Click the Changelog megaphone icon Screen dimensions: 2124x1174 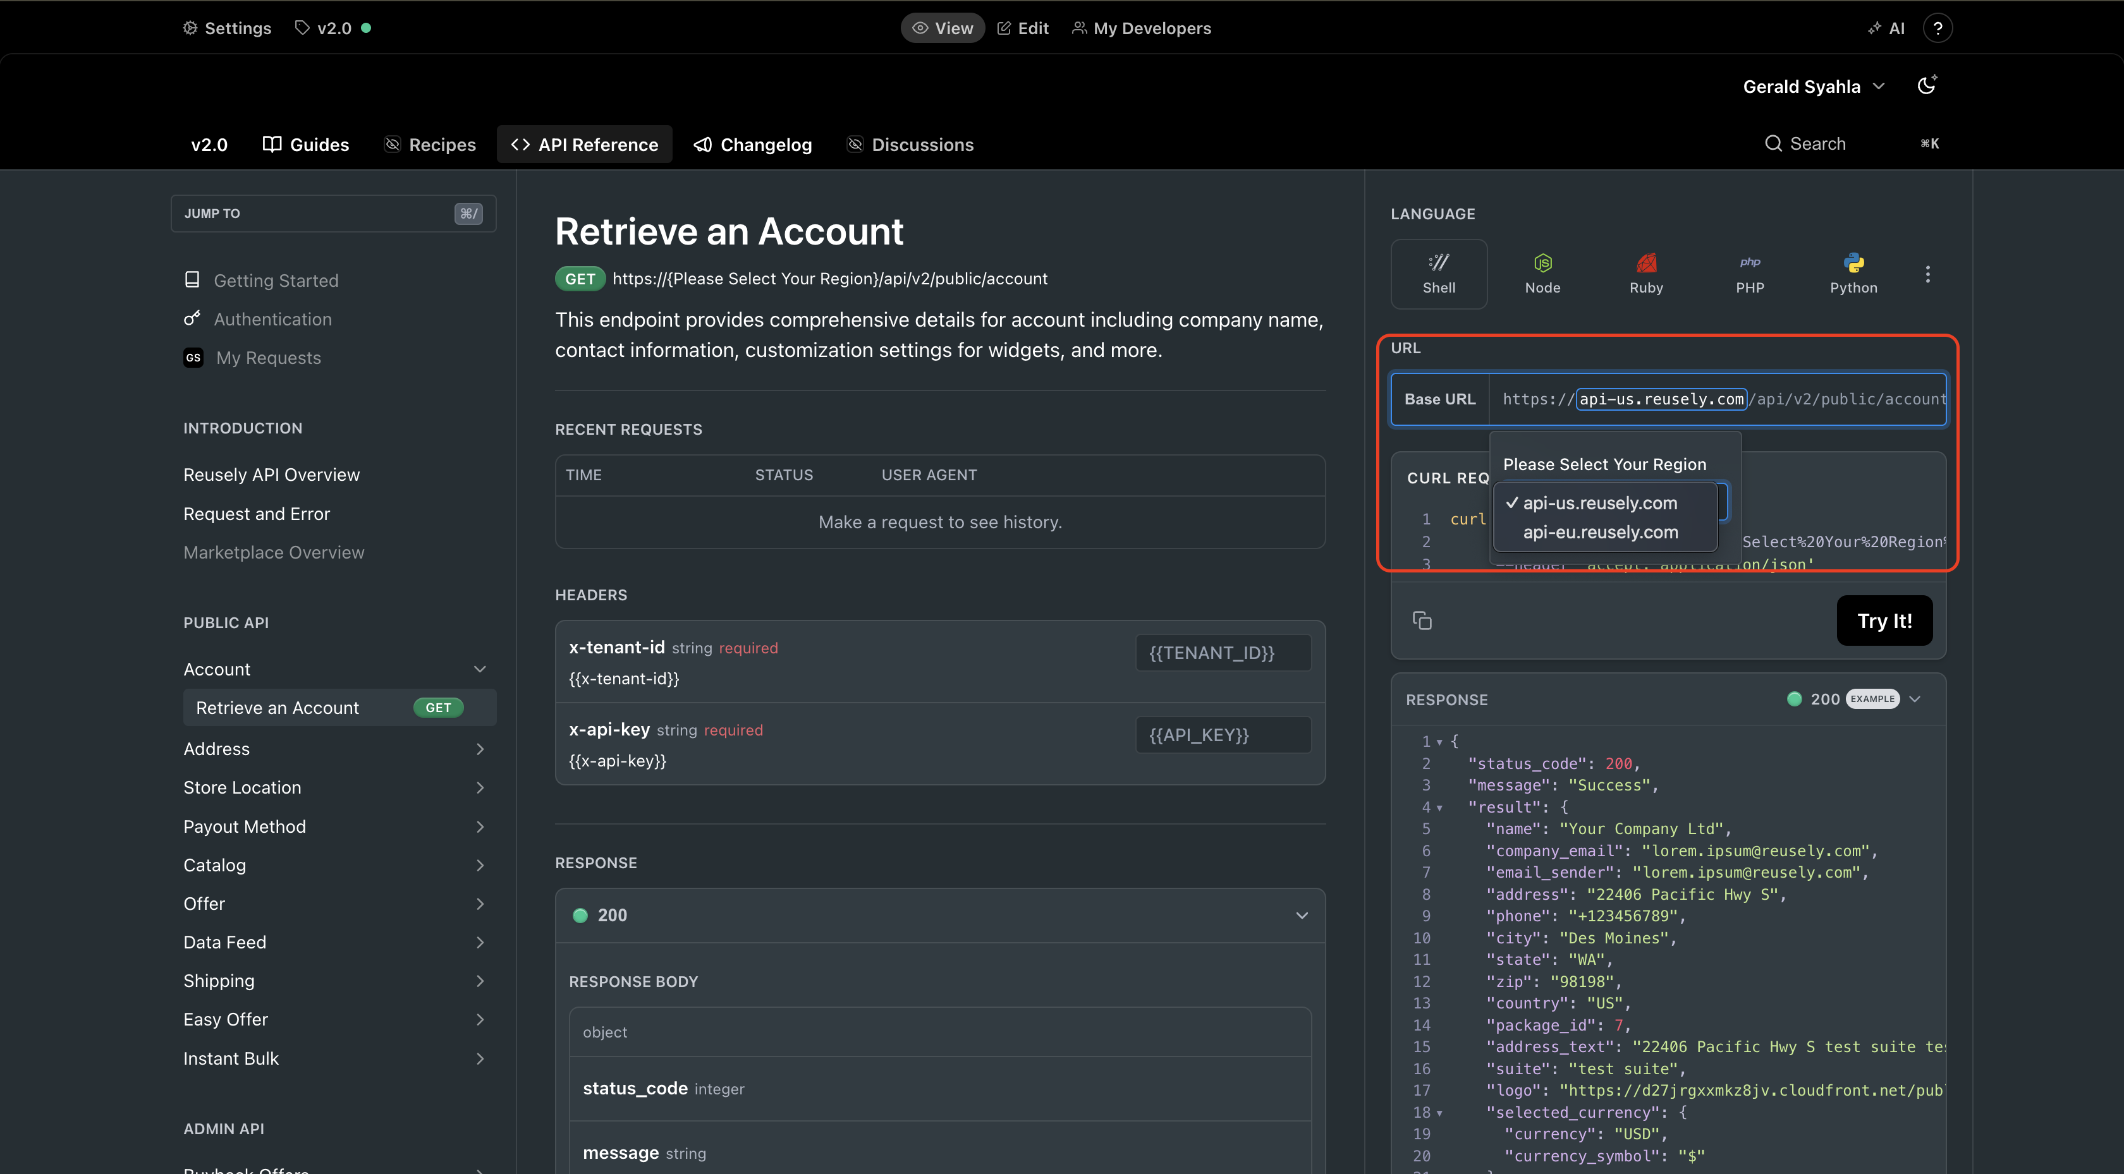click(x=702, y=144)
